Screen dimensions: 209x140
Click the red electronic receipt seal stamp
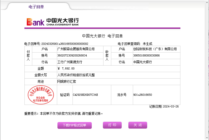[x=41, y=95]
